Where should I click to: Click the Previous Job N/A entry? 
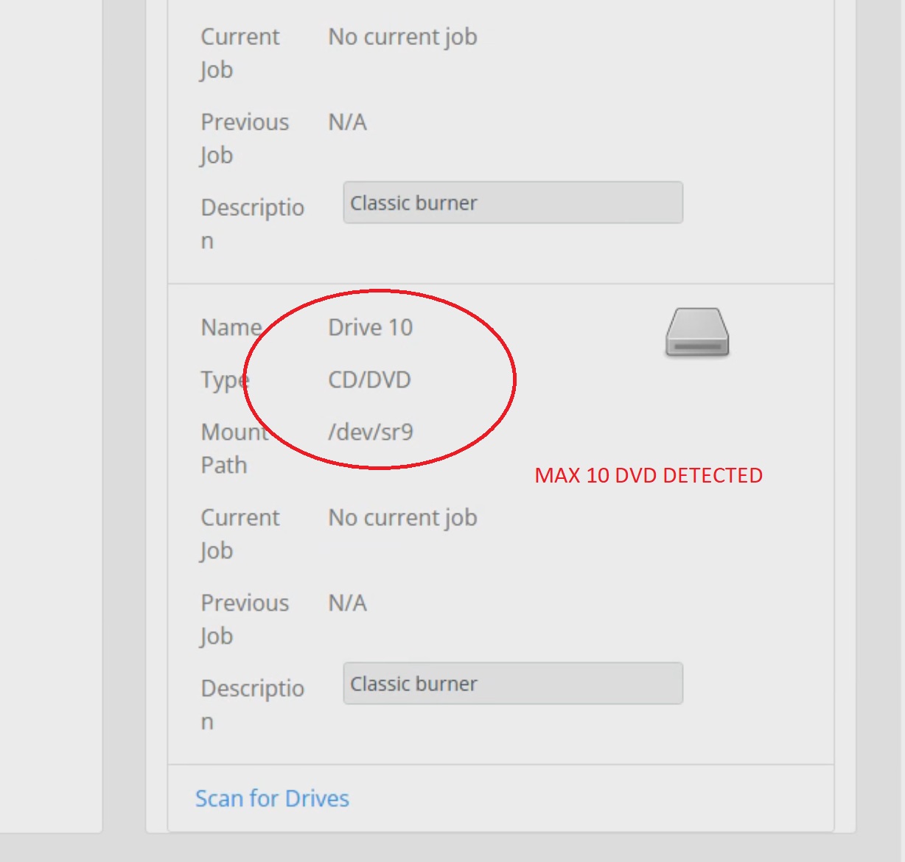346,603
